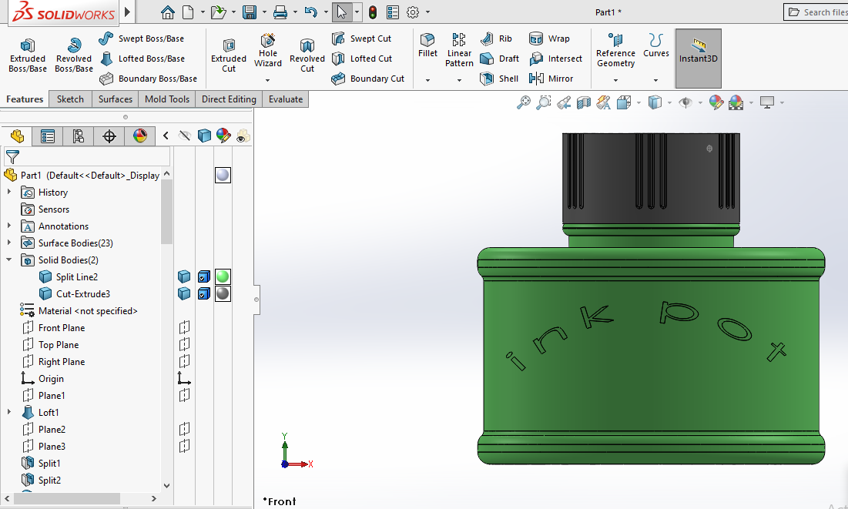Screen dimensions: 848x509
Task: Open the DimXpertManager tab
Action: tap(109, 136)
